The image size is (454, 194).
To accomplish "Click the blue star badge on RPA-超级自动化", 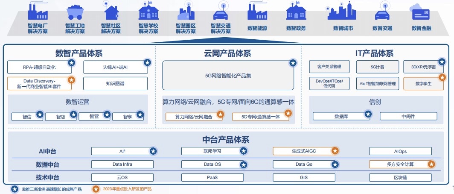I will [x=72, y=63].
